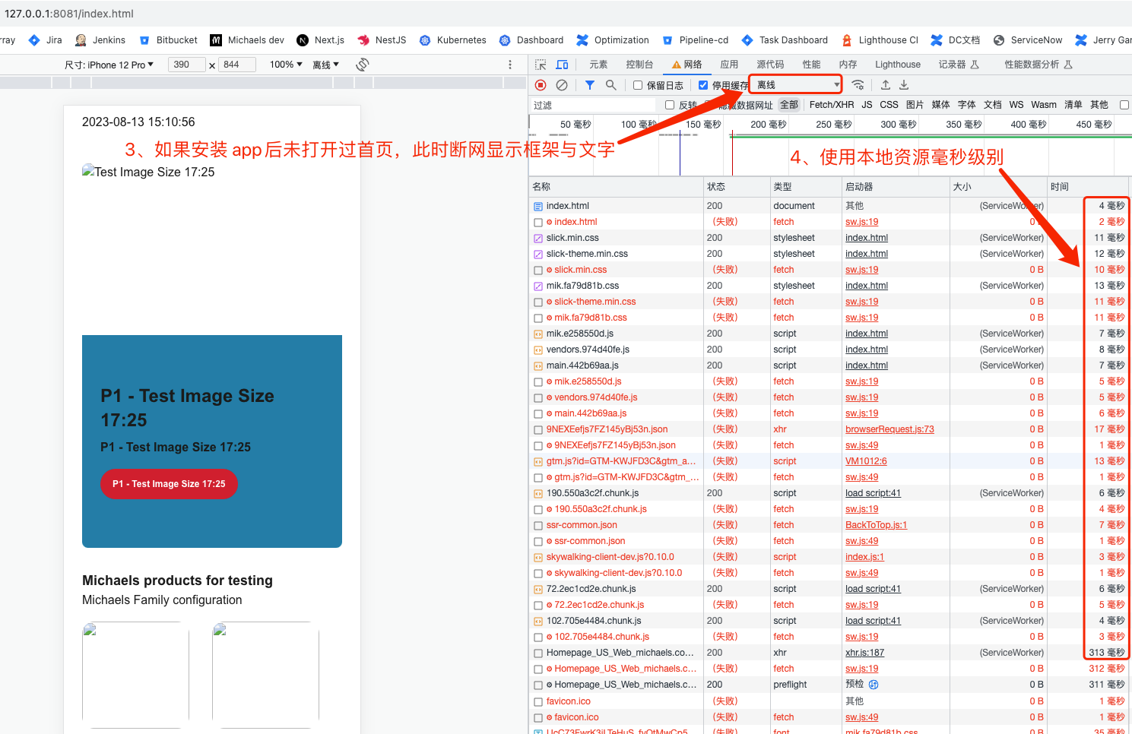Image resolution: width=1132 pixels, height=734 pixels.
Task: Click the network 过滤 filter input
Action: pyautogui.click(x=593, y=105)
